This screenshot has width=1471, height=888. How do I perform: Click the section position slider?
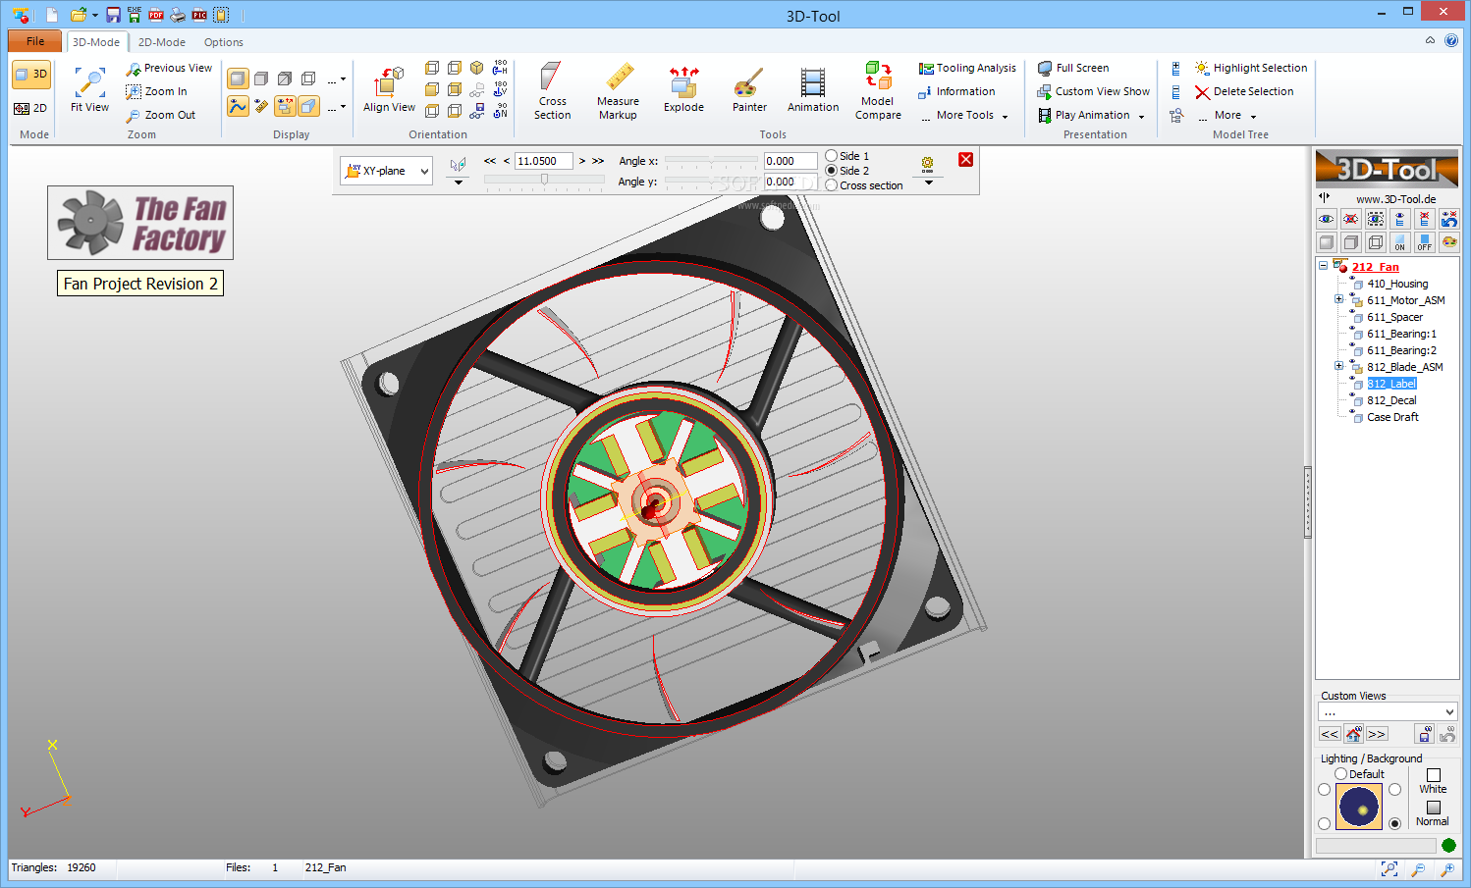pyautogui.click(x=544, y=180)
